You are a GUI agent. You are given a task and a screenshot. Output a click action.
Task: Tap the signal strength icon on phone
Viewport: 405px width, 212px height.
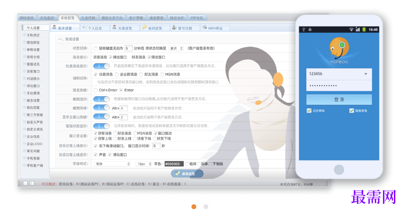coord(357,29)
